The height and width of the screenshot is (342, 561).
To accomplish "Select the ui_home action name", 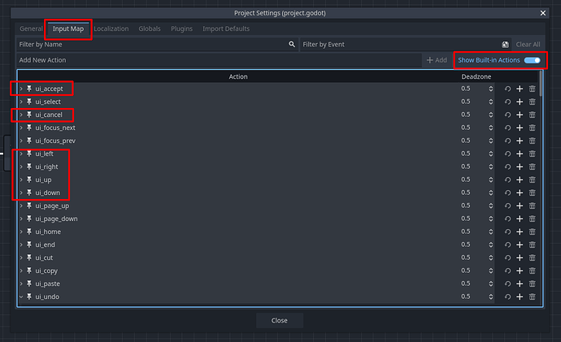I will [48, 232].
